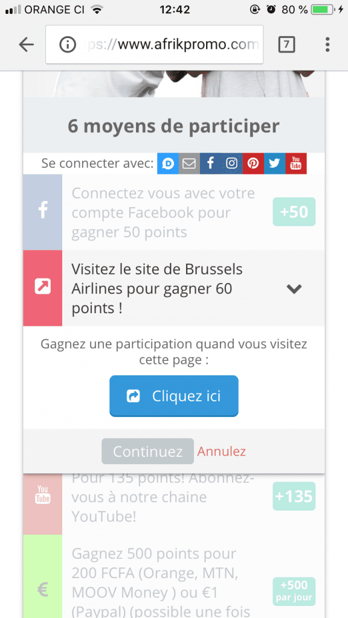Sign in with the Twitter icon
Screen dimensions: 348x618
274,163
